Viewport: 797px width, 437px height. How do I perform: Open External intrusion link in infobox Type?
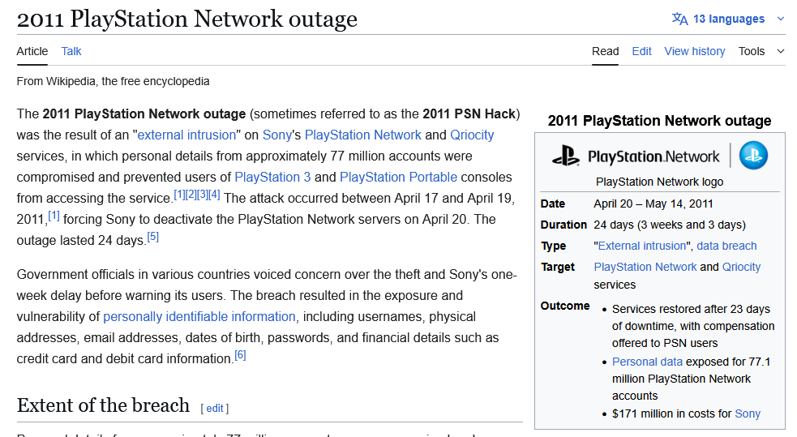click(642, 246)
